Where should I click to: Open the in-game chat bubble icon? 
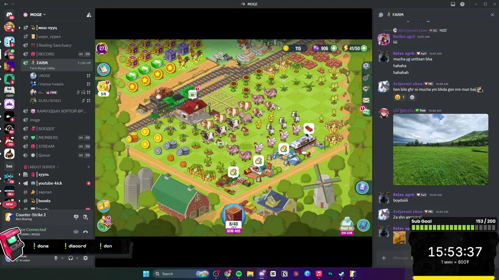(366, 89)
